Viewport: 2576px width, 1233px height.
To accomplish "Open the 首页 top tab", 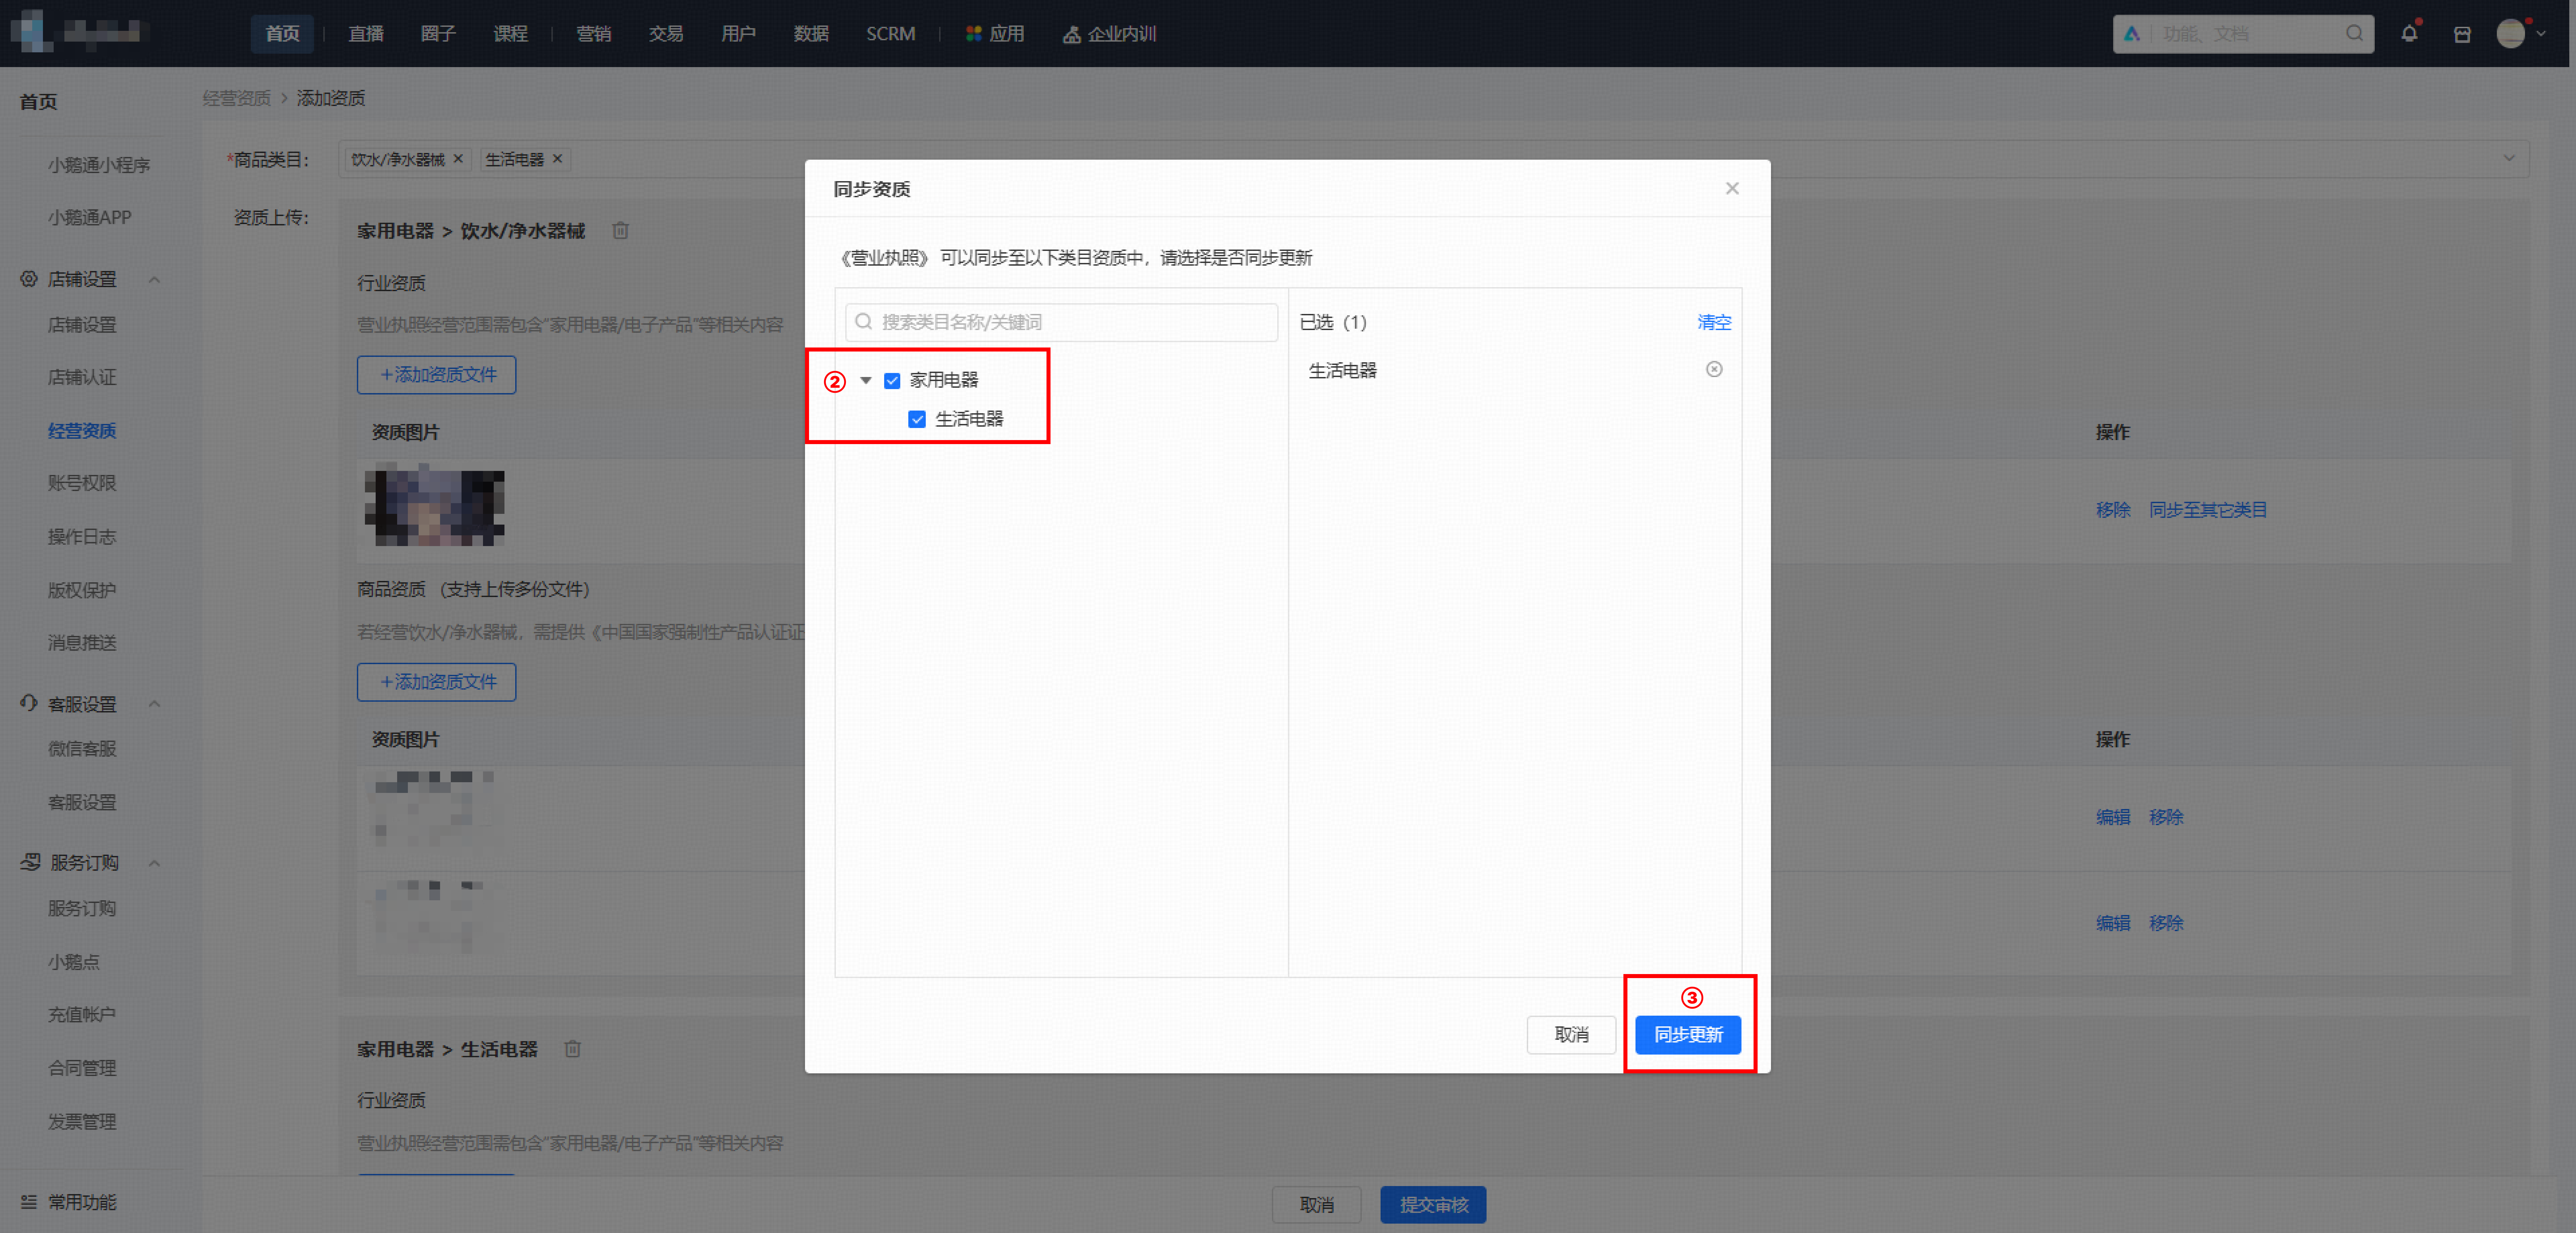I will (282, 34).
